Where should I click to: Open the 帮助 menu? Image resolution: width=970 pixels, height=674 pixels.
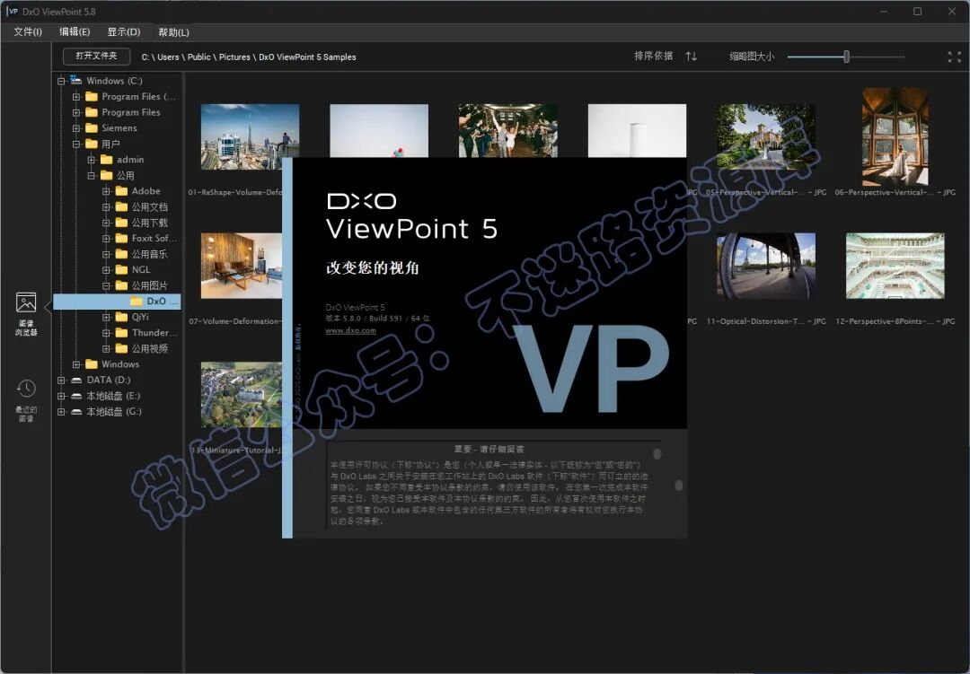click(174, 31)
